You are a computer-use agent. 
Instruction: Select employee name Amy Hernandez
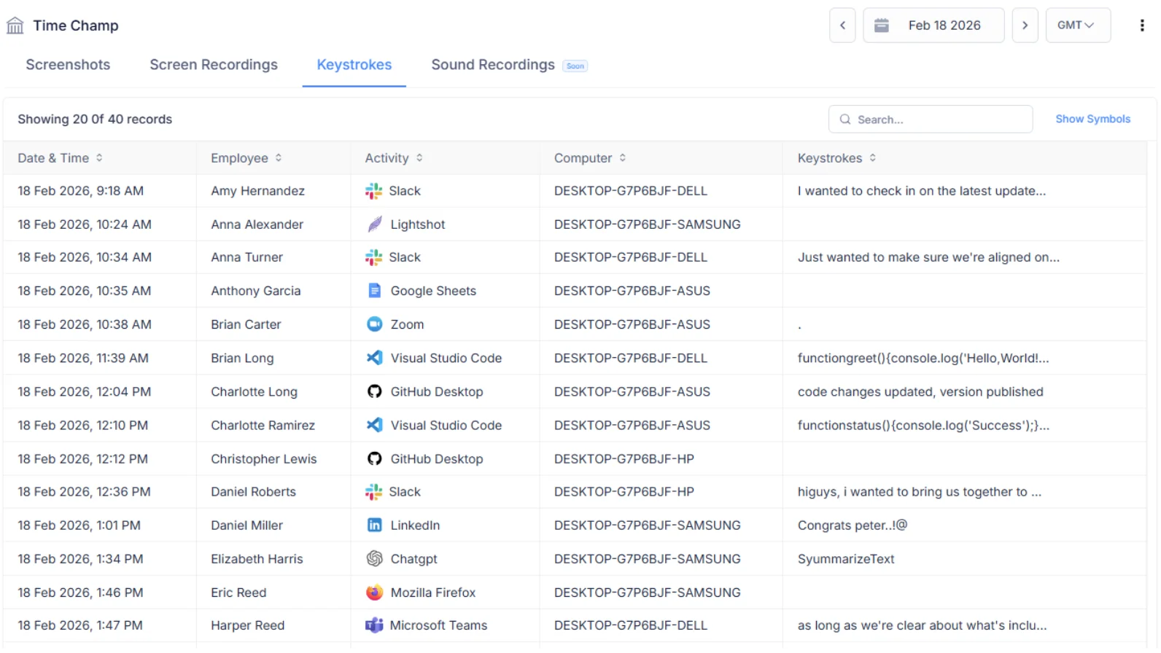[x=258, y=191]
